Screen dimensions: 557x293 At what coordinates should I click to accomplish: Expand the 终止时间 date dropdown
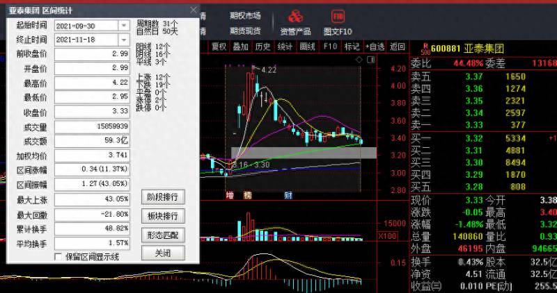124,40
